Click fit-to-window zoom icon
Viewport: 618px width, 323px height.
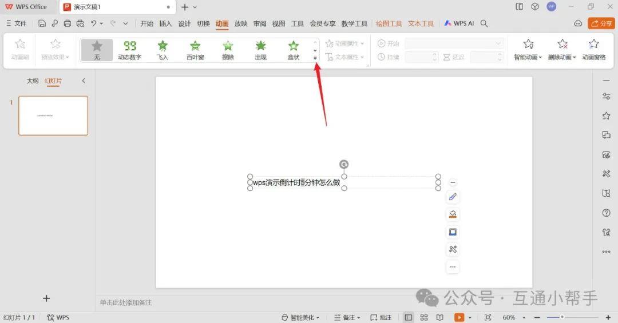click(x=488, y=317)
